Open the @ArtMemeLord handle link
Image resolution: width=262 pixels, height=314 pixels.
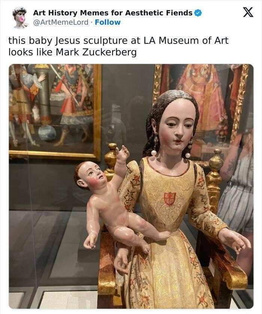coord(61,22)
